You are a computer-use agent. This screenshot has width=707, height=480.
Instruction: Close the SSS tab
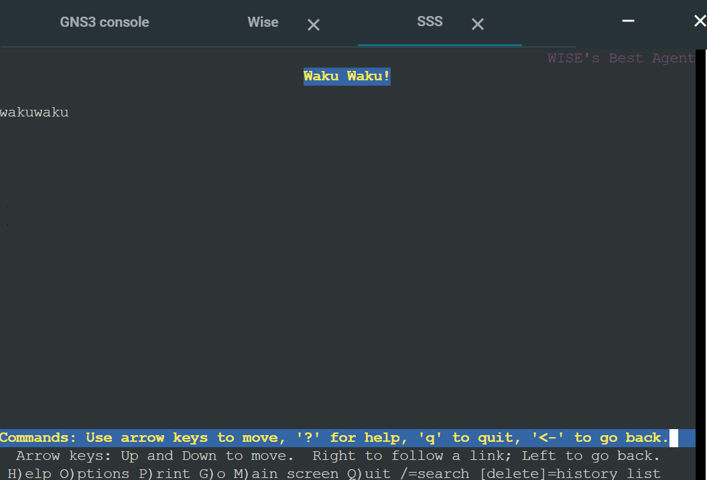pyautogui.click(x=477, y=24)
